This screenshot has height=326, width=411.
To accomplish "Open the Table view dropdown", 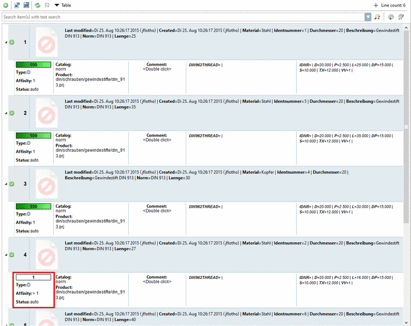I will click(62, 5).
